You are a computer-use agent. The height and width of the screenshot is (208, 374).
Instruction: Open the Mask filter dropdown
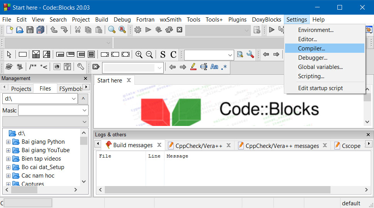[x=84, y=111]
